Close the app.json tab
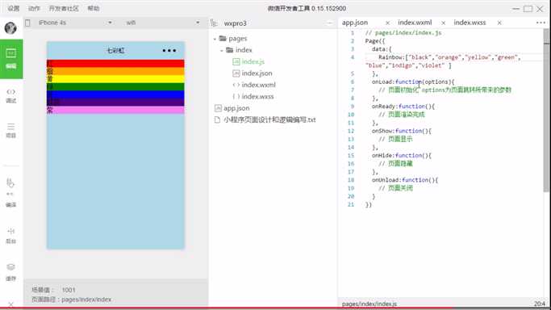Image resolution: width=551 pixels, height=310 pixels. pyautogui.click(x=387, y=23)
